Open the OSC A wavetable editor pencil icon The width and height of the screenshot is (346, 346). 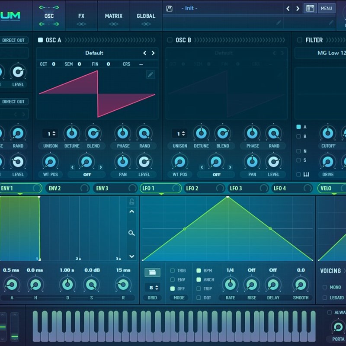coord(151,74)
